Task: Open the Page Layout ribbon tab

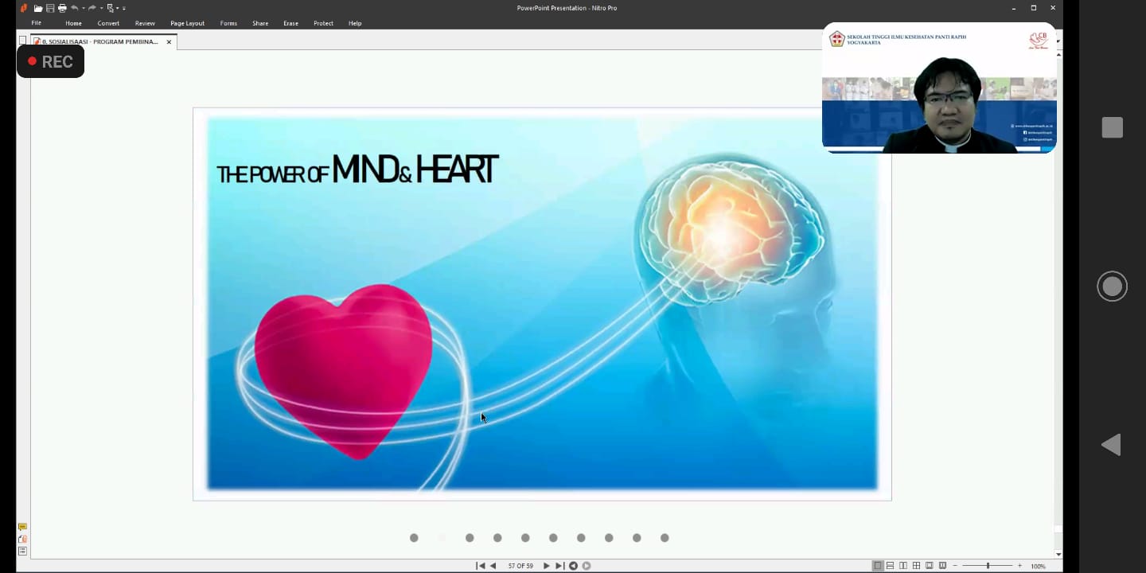Action: click(187, 23)
